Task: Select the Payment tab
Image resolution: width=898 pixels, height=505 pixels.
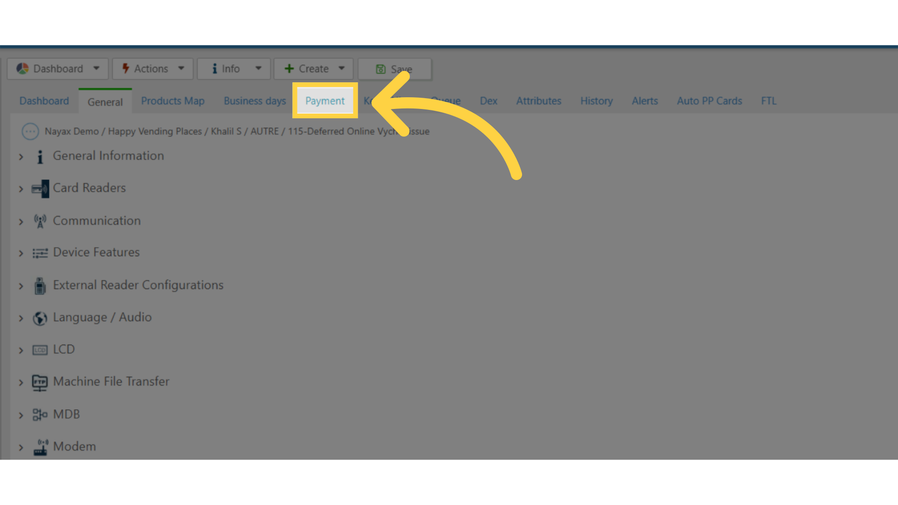Action: pos(325,101)
